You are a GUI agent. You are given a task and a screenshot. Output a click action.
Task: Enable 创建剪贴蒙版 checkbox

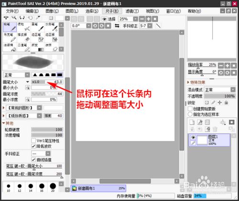point(190,109)
